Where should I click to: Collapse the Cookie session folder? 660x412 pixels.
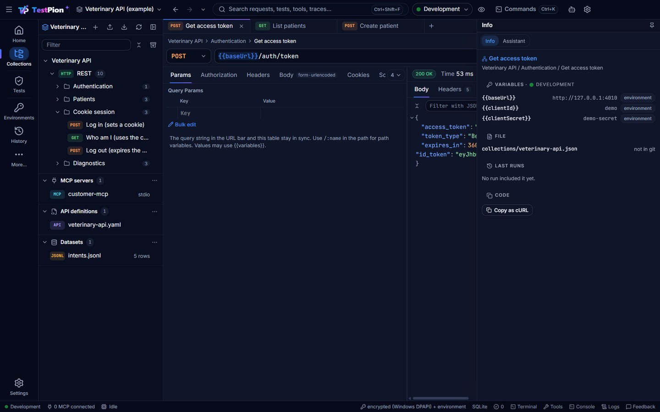(57, 112)
